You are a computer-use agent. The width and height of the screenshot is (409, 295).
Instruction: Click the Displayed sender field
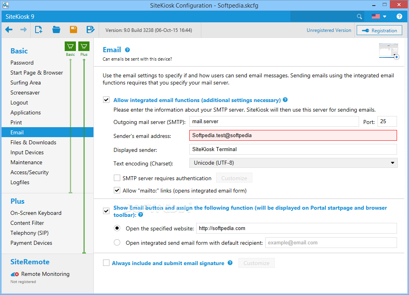tap(293, 149)
